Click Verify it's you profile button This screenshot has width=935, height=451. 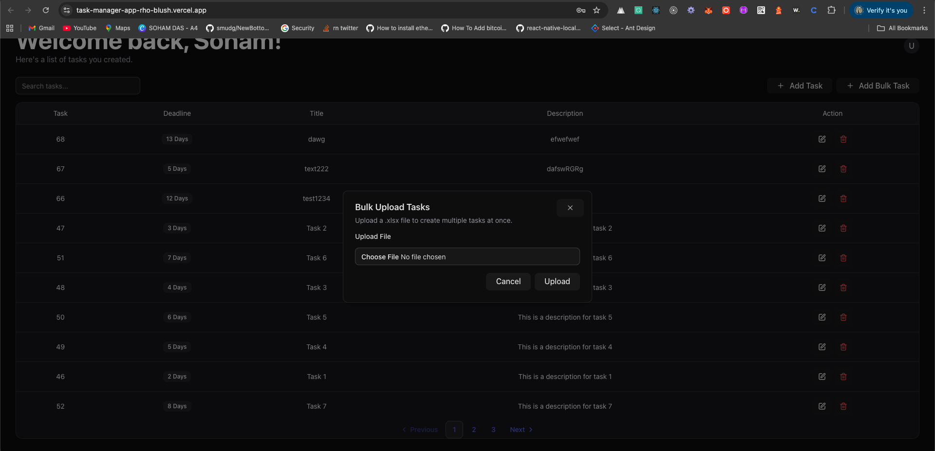pos(881,10)
